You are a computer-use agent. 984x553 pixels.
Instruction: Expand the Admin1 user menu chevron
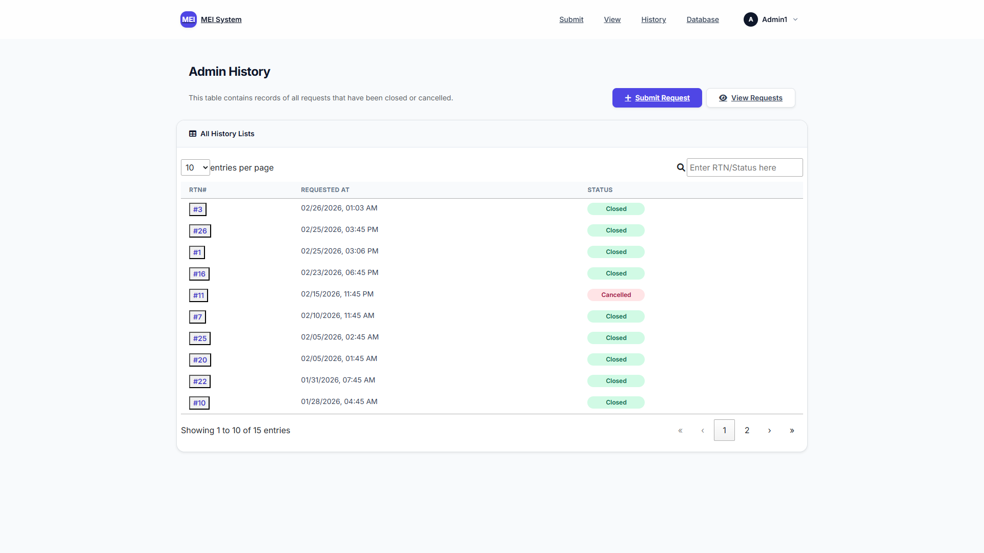coord(795,19)
